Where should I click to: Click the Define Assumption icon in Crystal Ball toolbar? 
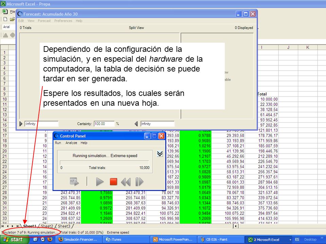5,35
